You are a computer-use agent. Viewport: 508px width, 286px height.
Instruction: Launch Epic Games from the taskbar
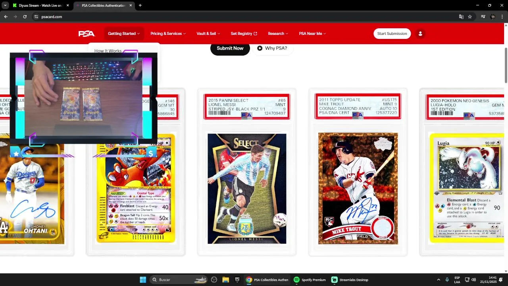coord(237,280)
